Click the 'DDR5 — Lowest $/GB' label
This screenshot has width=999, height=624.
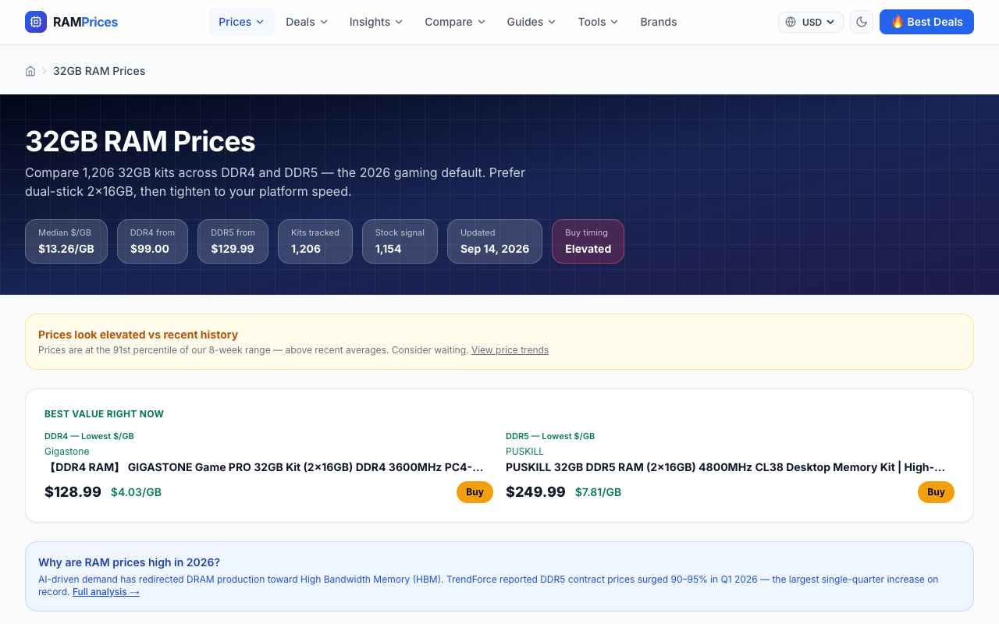tap(550, 436)
